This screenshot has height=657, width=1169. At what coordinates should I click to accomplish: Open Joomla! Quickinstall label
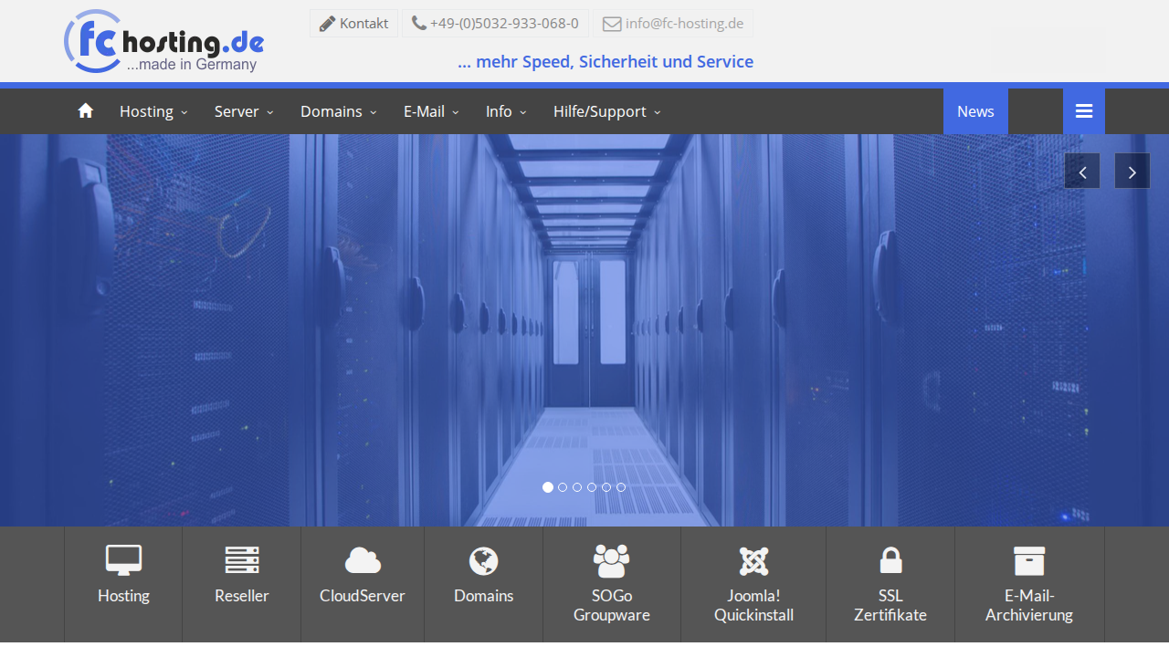click(753, 605)
